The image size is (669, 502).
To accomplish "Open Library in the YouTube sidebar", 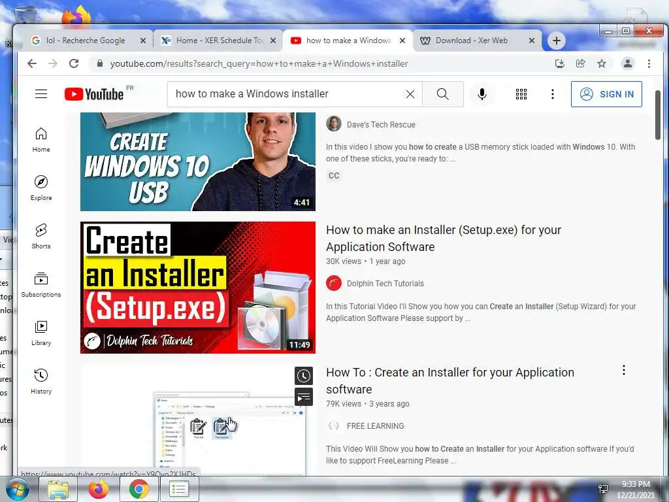I will [41, 333].
